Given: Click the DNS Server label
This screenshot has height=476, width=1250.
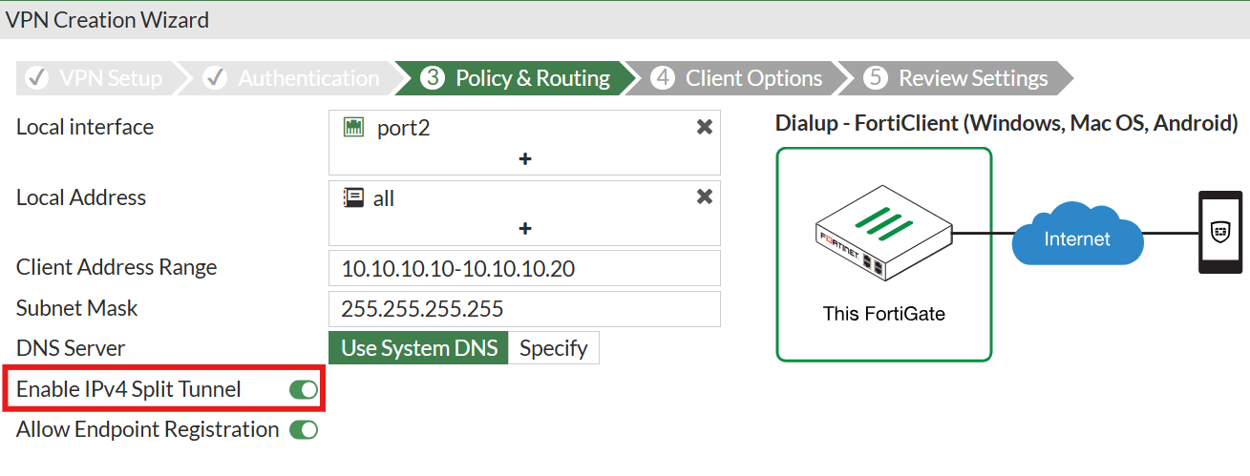Looking at the screenshot, I should click(71, 348).
